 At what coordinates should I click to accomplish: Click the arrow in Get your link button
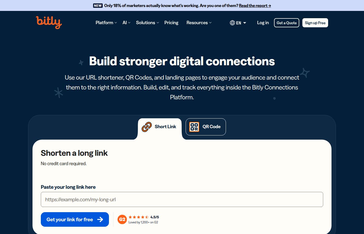coord(100,219)
